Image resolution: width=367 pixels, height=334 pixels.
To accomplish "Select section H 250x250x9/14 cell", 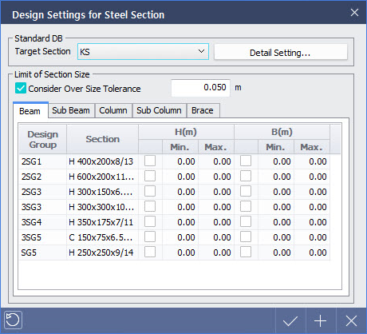I will 102,252.
